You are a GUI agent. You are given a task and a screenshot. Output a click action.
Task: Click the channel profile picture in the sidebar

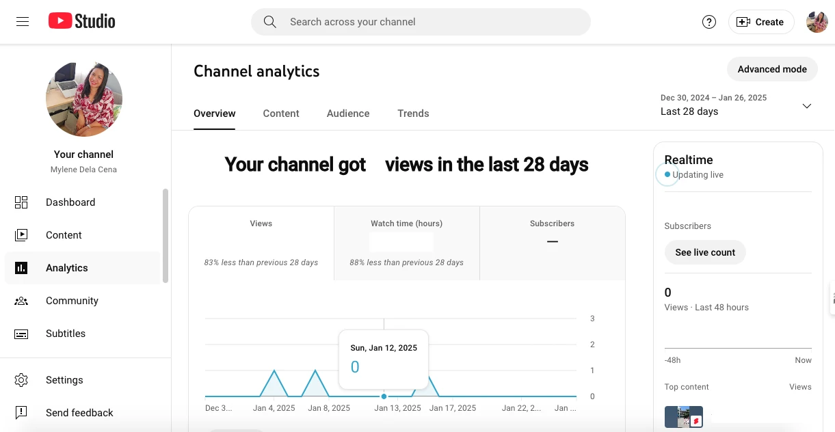(84, 98)
